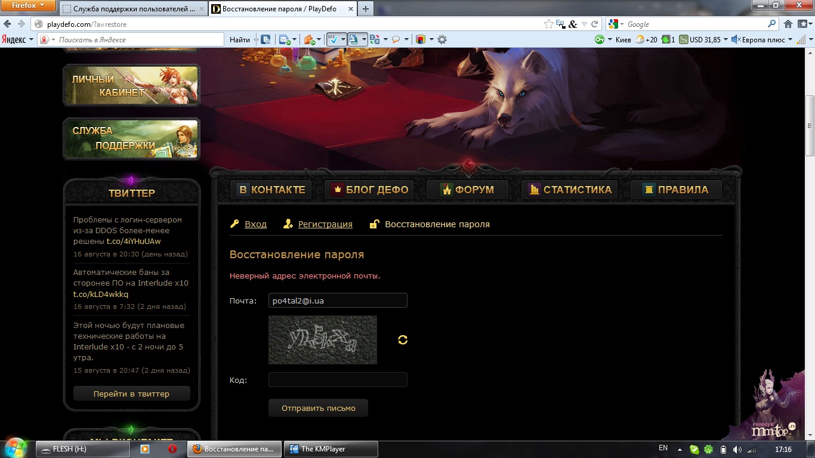The image size is (815, 458).
Task: Refresh the captcha image
Action: (x=403, y=339)
